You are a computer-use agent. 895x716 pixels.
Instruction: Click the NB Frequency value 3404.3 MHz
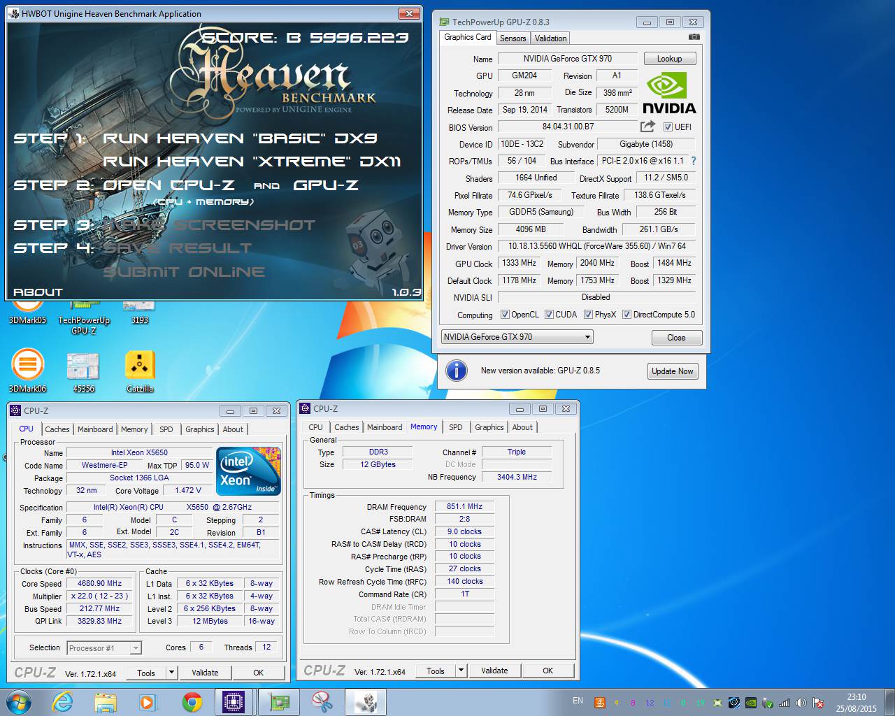[517, 477]
